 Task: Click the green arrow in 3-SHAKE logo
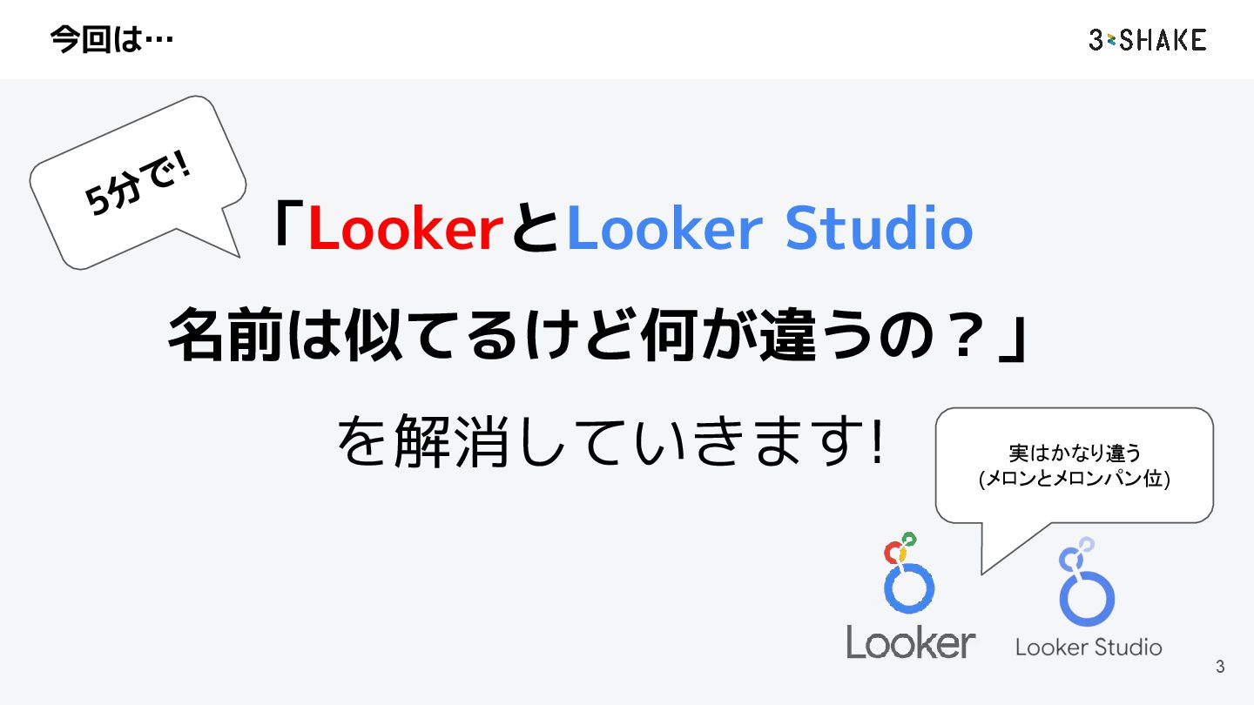tap(1110, 39)
